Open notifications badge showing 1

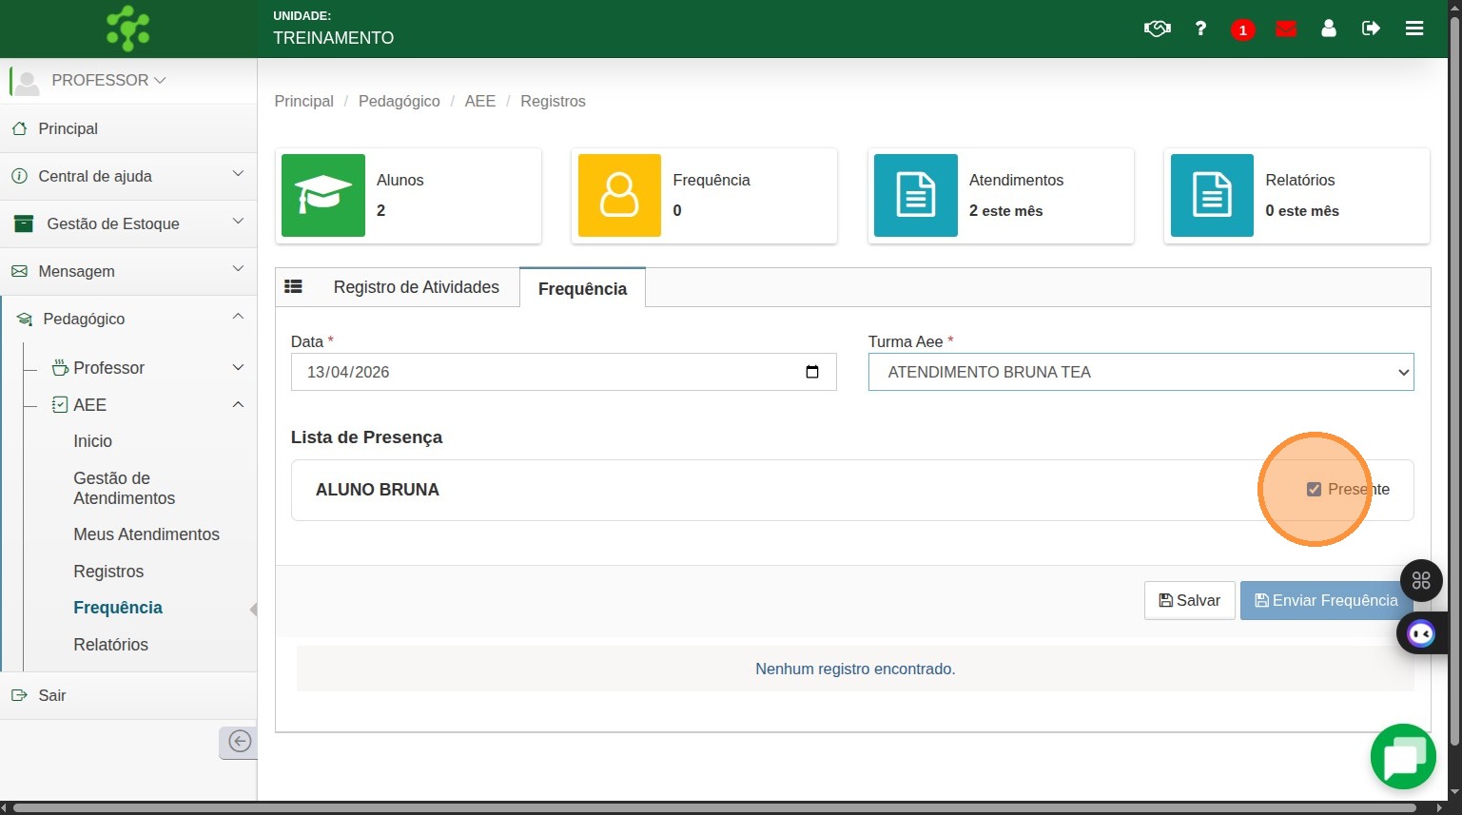click(x=1242, y=29)
